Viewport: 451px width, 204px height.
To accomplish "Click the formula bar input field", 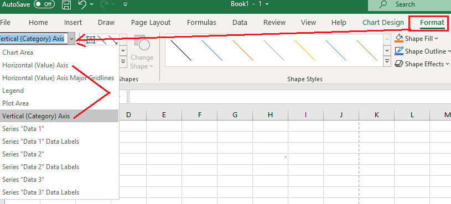I will point(290,97).
